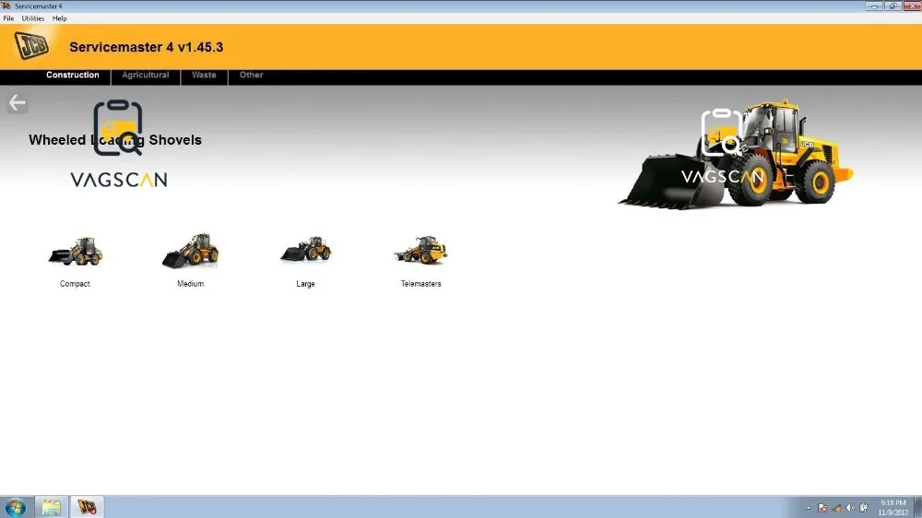Select the Compact text label
This screenshot has height=518, width=922.
click(x=75, y=284)
